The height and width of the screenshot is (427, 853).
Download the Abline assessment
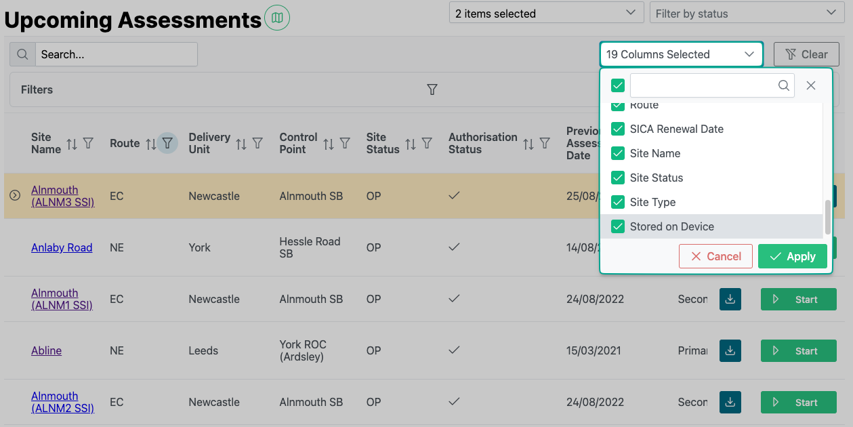click(730, 351)
